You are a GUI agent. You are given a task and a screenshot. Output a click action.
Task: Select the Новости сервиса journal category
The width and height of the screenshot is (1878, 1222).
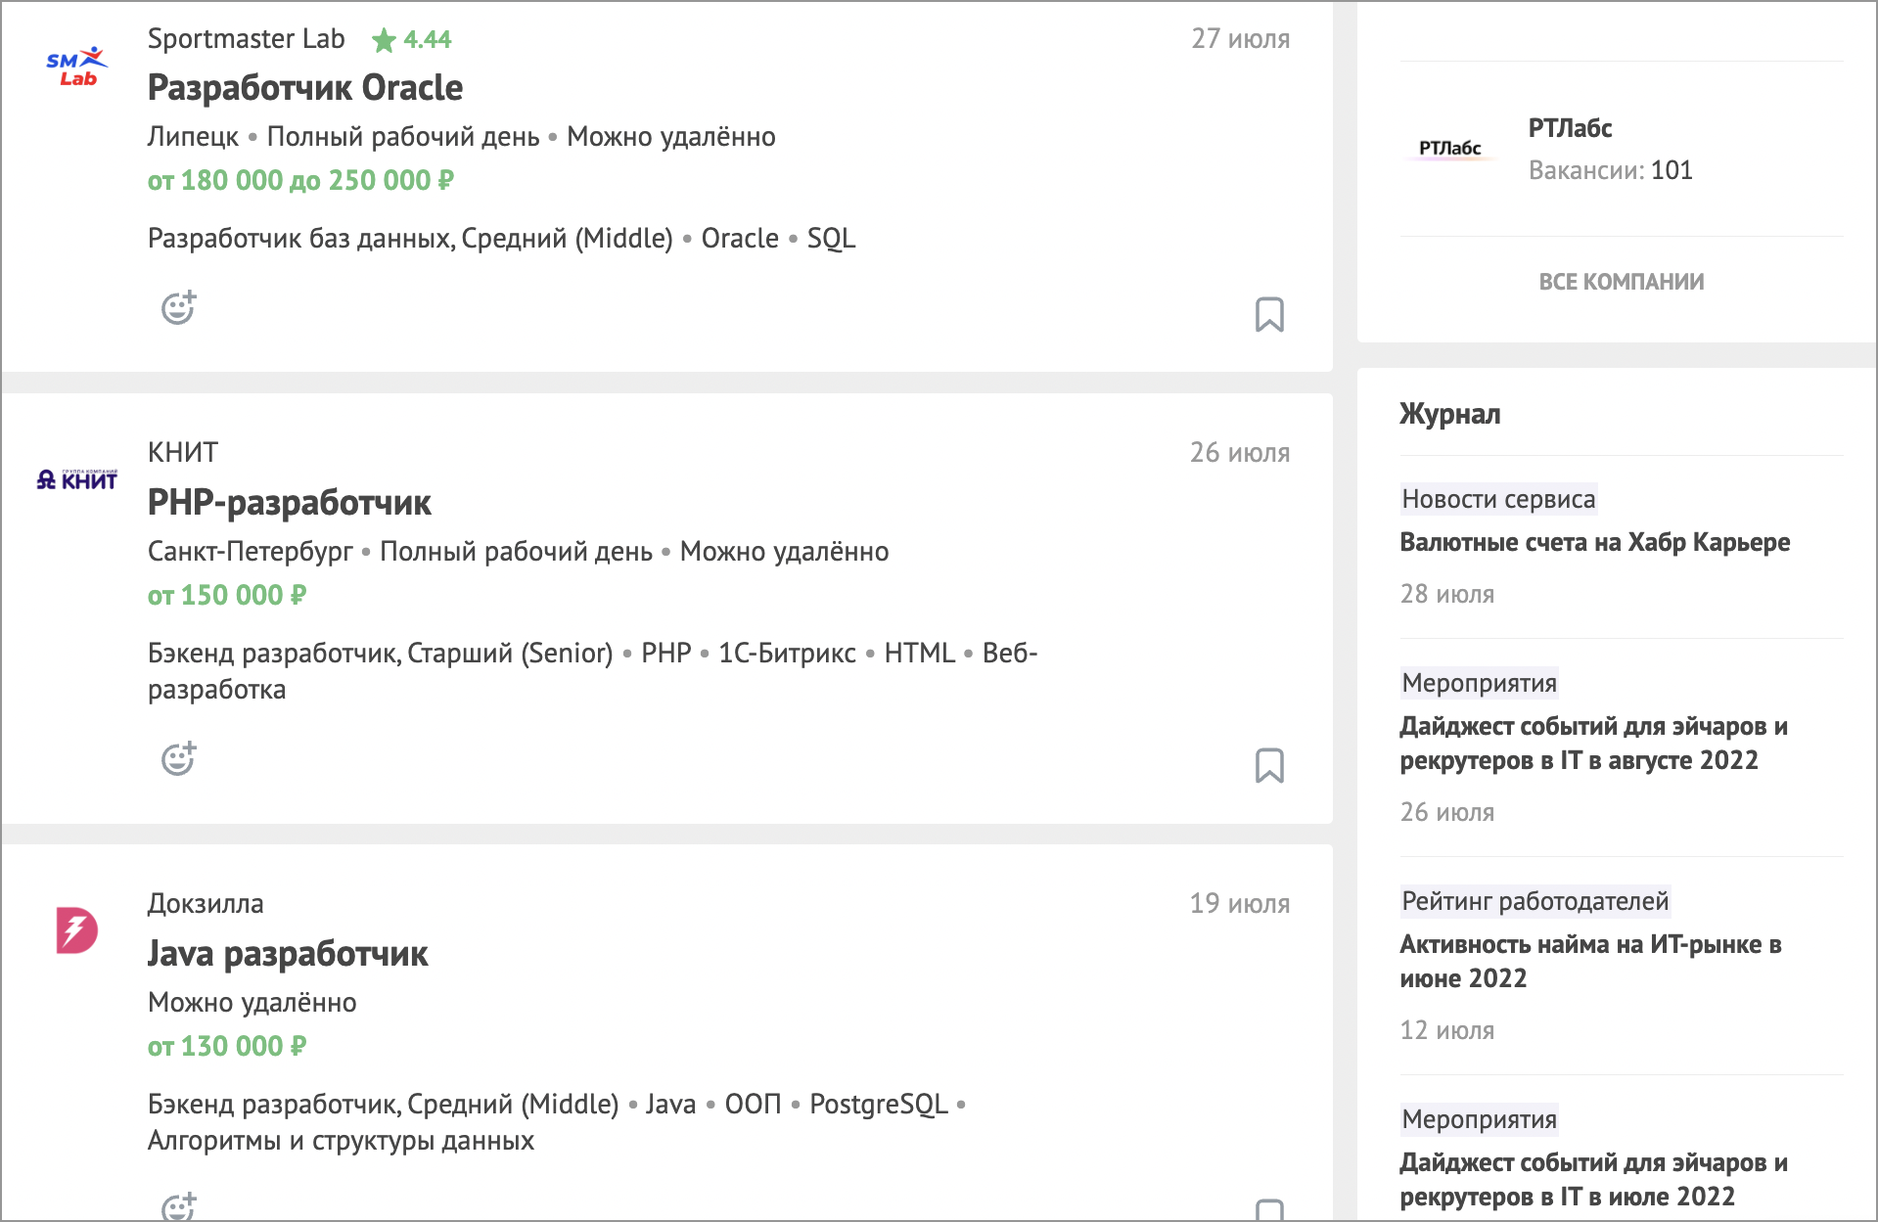pyautogui.click(x=1498, y=499)
